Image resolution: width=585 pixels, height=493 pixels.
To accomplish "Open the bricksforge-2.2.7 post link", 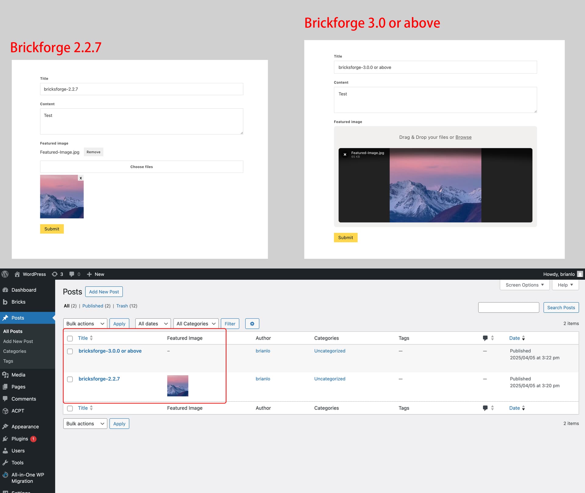I will pos(99,379).
